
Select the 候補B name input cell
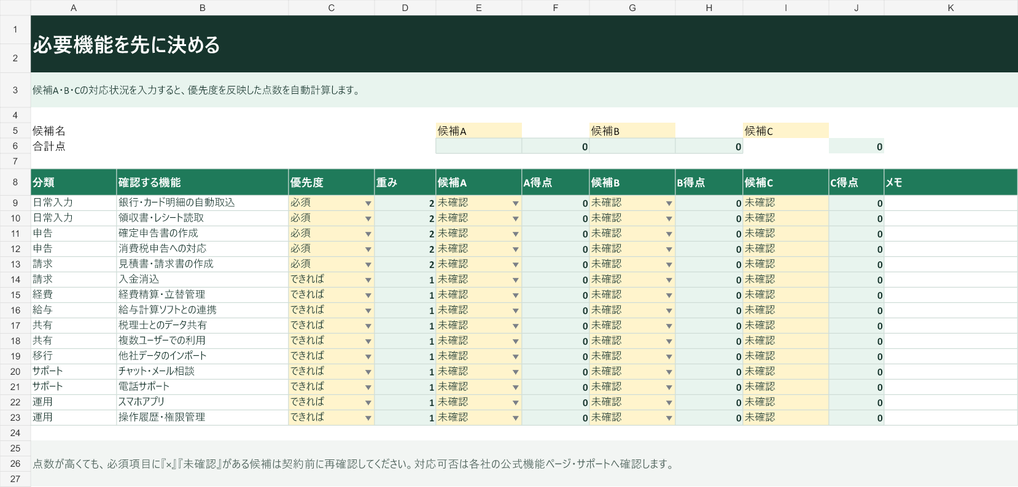click(x=632, y=131)
